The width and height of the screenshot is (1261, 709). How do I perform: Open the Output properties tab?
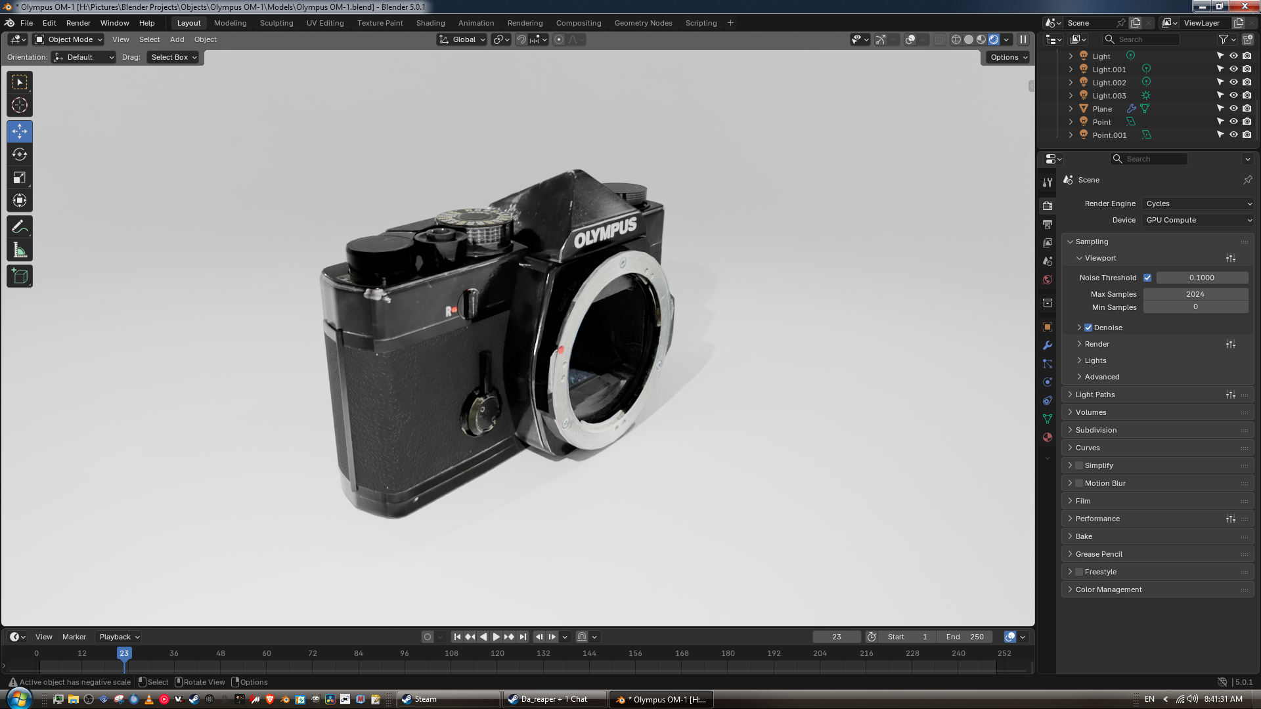click(1048, 225)
